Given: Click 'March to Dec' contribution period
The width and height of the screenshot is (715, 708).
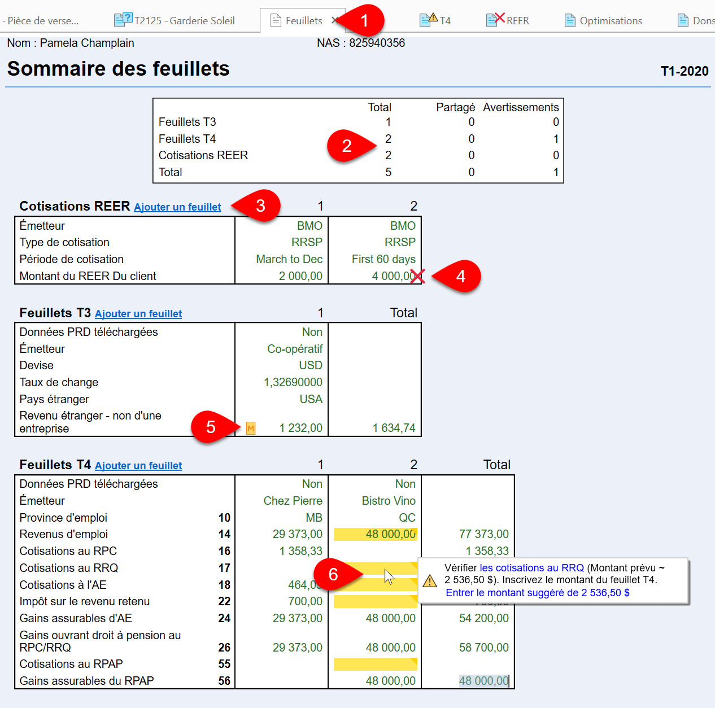Looking at the screenshot, I should pos(289,259).
